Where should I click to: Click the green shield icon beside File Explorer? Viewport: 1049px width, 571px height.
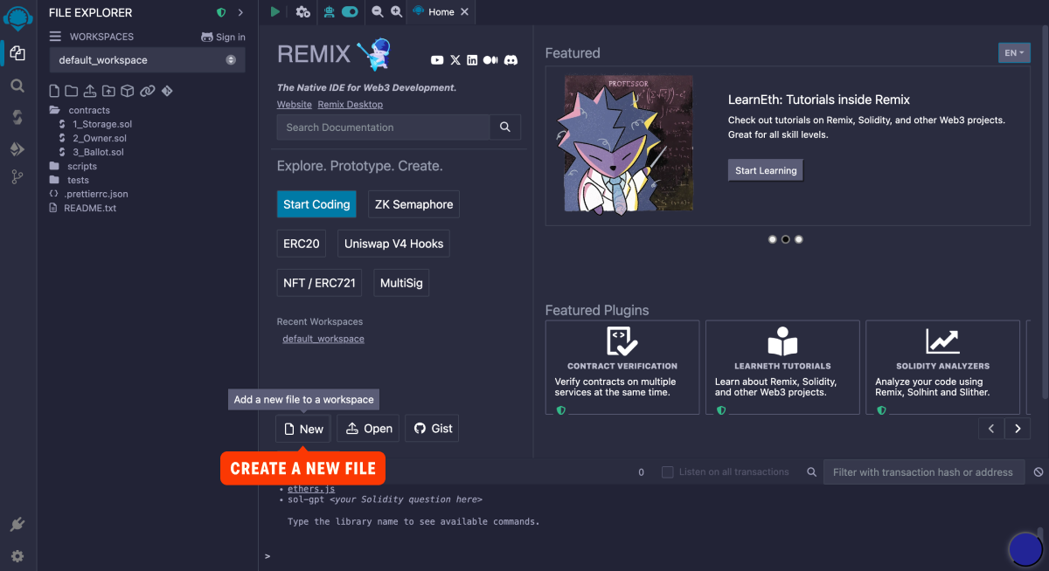[221, 12]
